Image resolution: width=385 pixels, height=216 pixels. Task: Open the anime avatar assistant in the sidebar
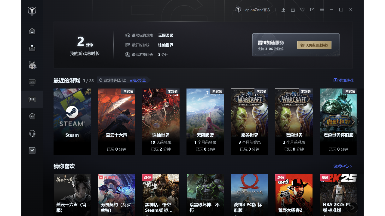[32, 65]
